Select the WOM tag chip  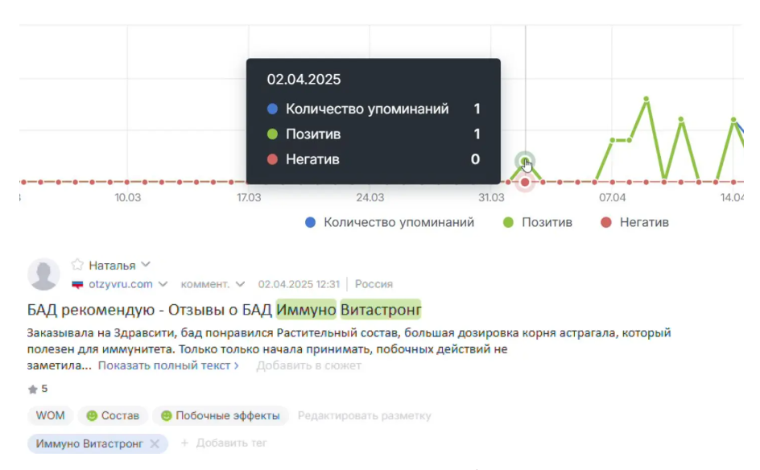click(x=50, y=416)
